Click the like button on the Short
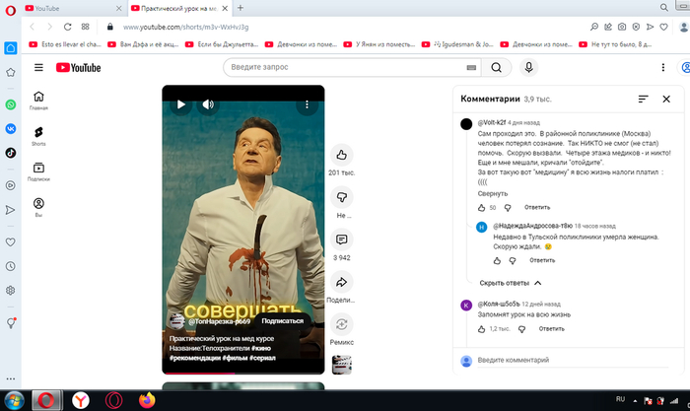The width and height of the screenshot is (690, 411). 341,155
